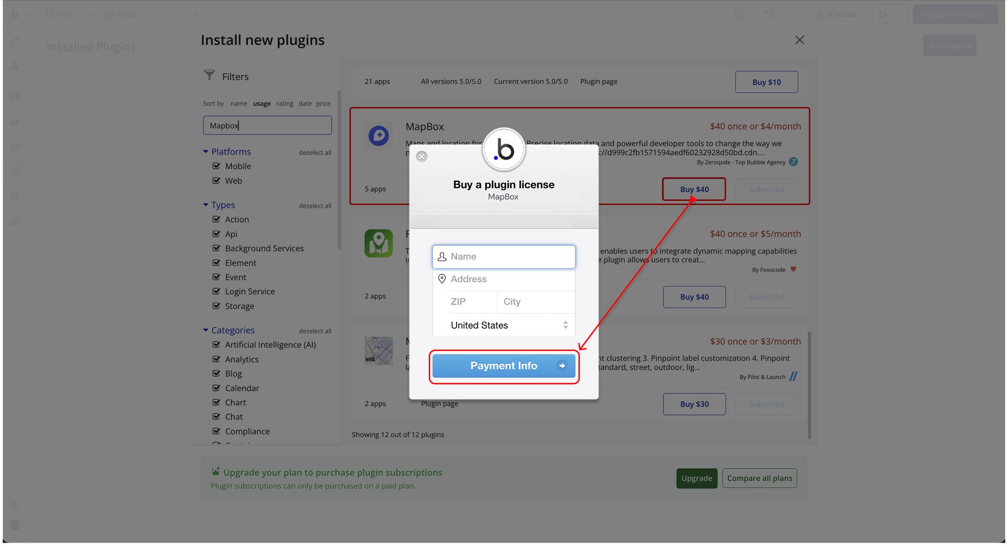1008x547 pixels.
Task: Close the Buy a plugin license popup
Action: pyautogui.click(x=421, y=157)
